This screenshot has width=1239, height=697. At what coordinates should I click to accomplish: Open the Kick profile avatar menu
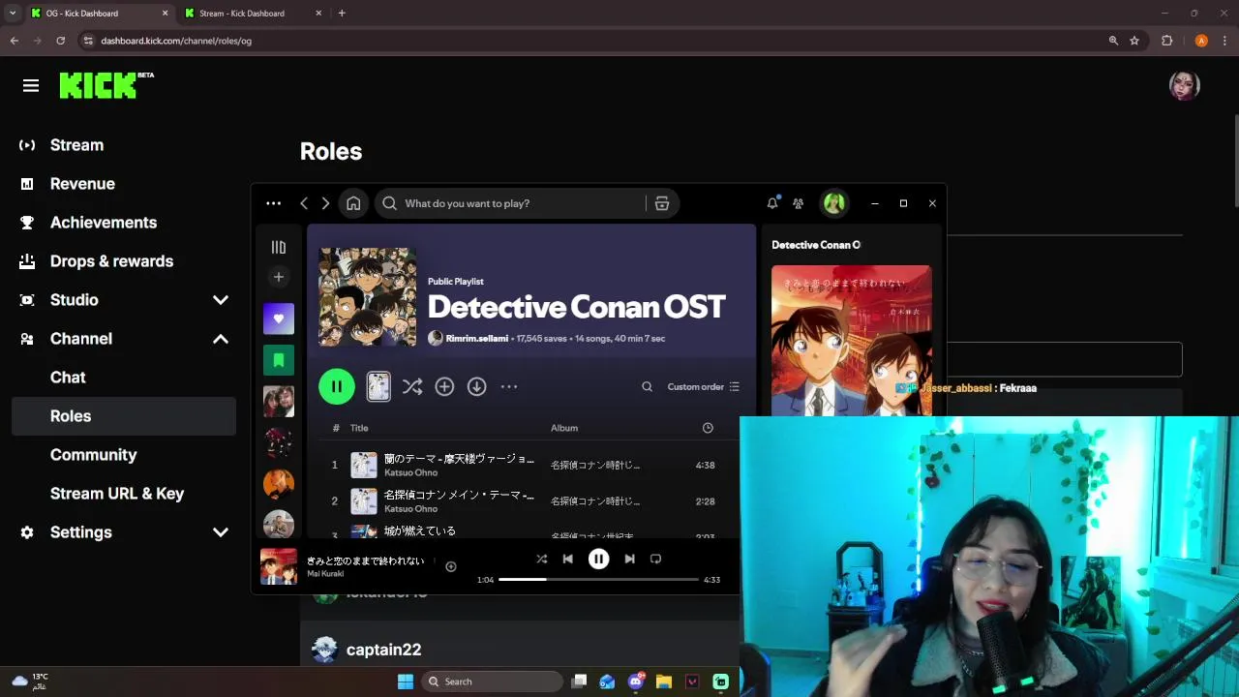(1184, 86)
